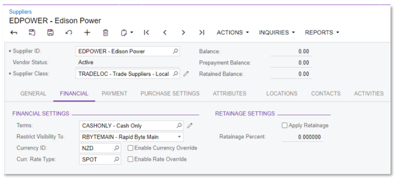Expand the clipboard dropdown arrow

[132, 33]
